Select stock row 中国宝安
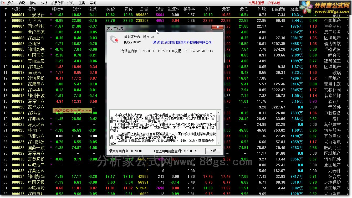 pos(36,55)
